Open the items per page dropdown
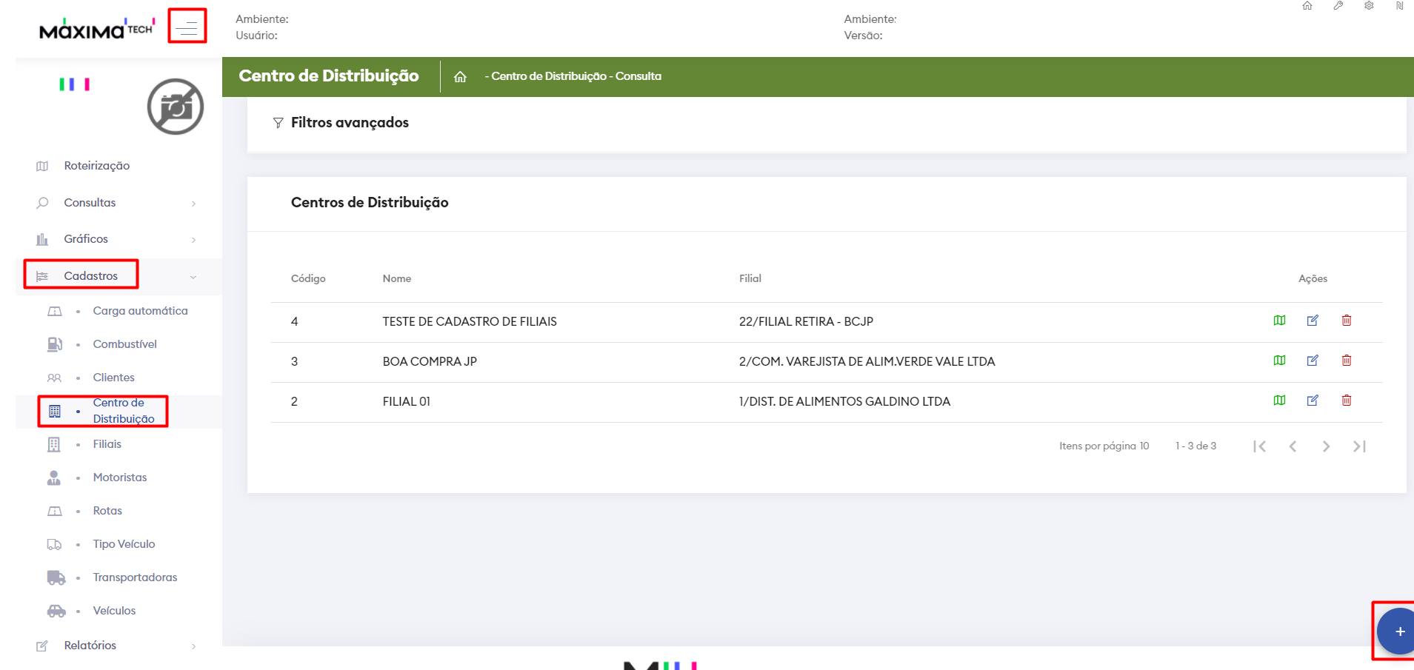This screenshot has width=1414, height=670. tap(1144, 446)
